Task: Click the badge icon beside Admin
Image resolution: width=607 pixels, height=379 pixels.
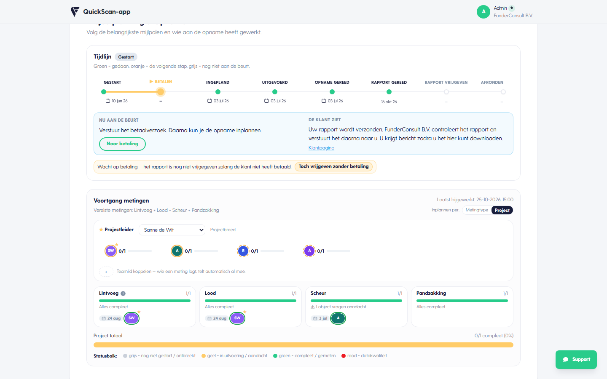Action: click(x=512, y=8)
